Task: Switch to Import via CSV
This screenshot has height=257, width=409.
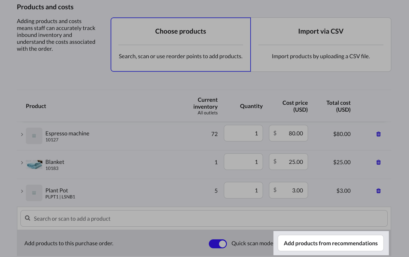Action: tap(321, 44)
